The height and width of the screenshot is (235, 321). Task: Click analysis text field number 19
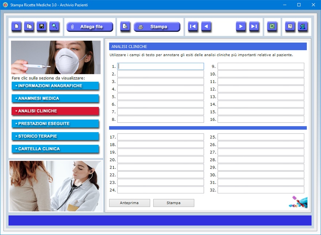click(x=160, y=152)
